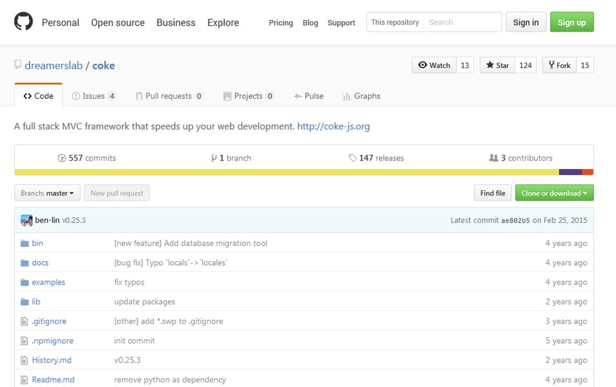Open the examples folder link
The width and height of the screenshot is (616, 387).
point(48,283)
